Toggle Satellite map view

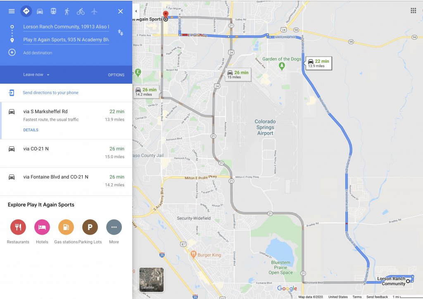151,280
